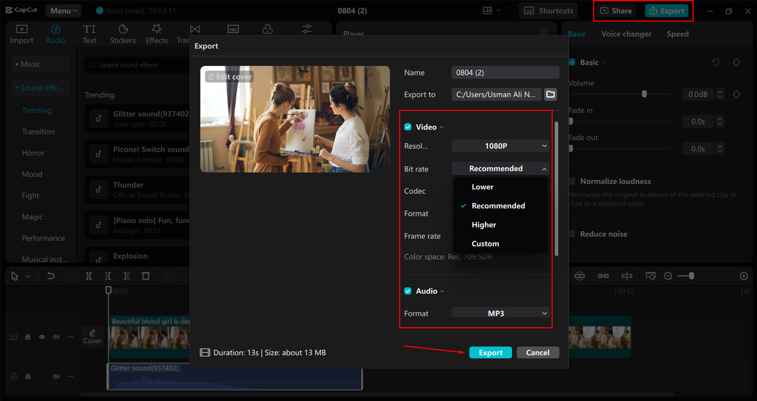Add keyframe diamond beside Volume value

click(x=736, y=94)
